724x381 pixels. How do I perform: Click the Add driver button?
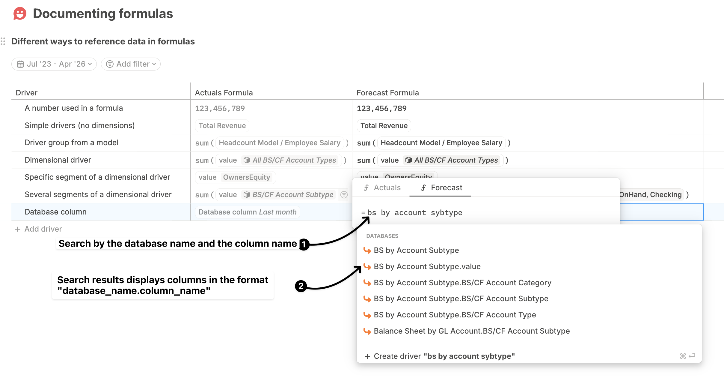(38, 229)
